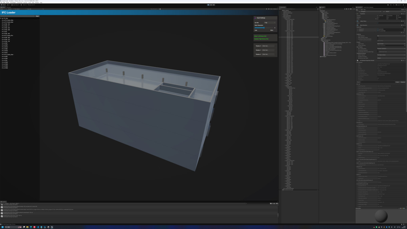
Task: Focus the Rotation Z input field
Action: pyautogui.click(x=268, y=54)
